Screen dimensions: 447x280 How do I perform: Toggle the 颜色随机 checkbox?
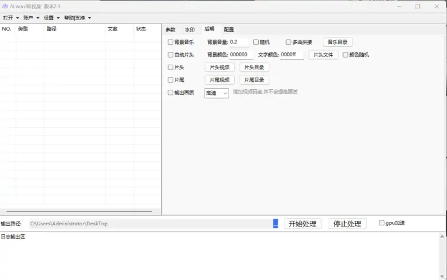[345, 55]
